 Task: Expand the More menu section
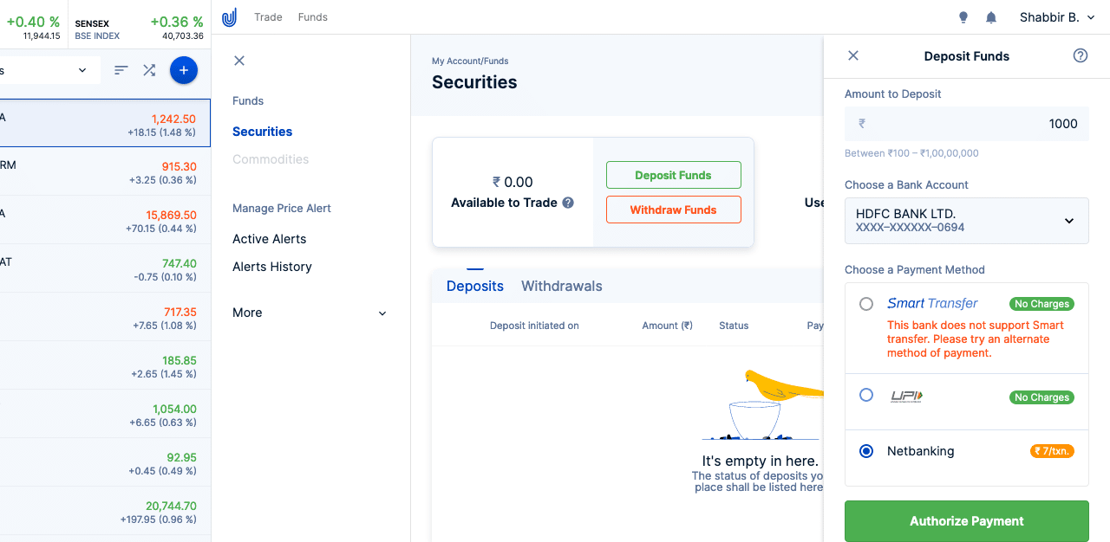tap(310, 313)
